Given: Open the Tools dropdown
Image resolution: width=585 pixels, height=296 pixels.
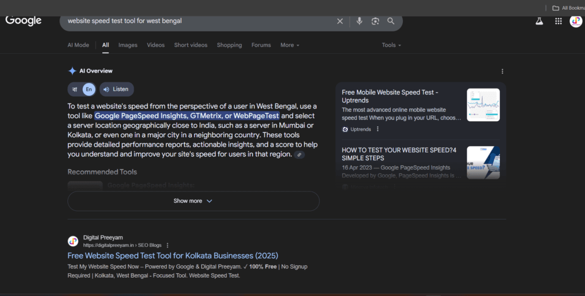Looking at the screenshot, I should click(391, 45).
